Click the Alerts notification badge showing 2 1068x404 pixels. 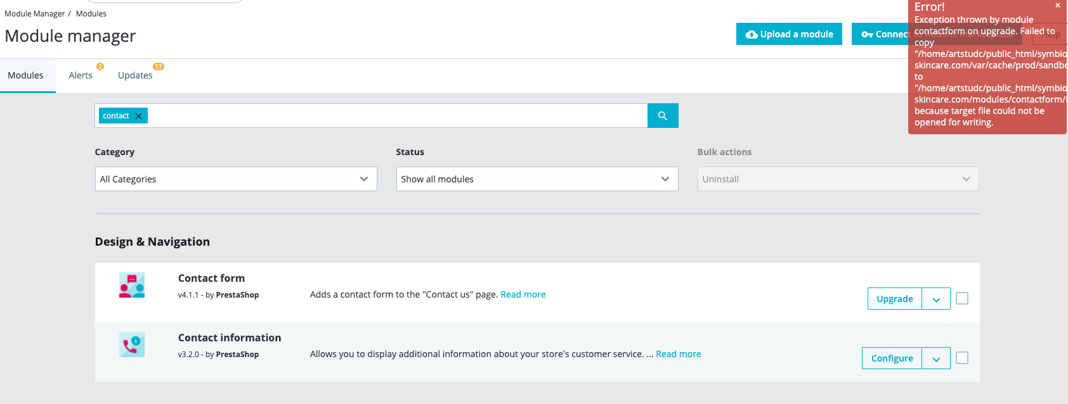(100, 66)
